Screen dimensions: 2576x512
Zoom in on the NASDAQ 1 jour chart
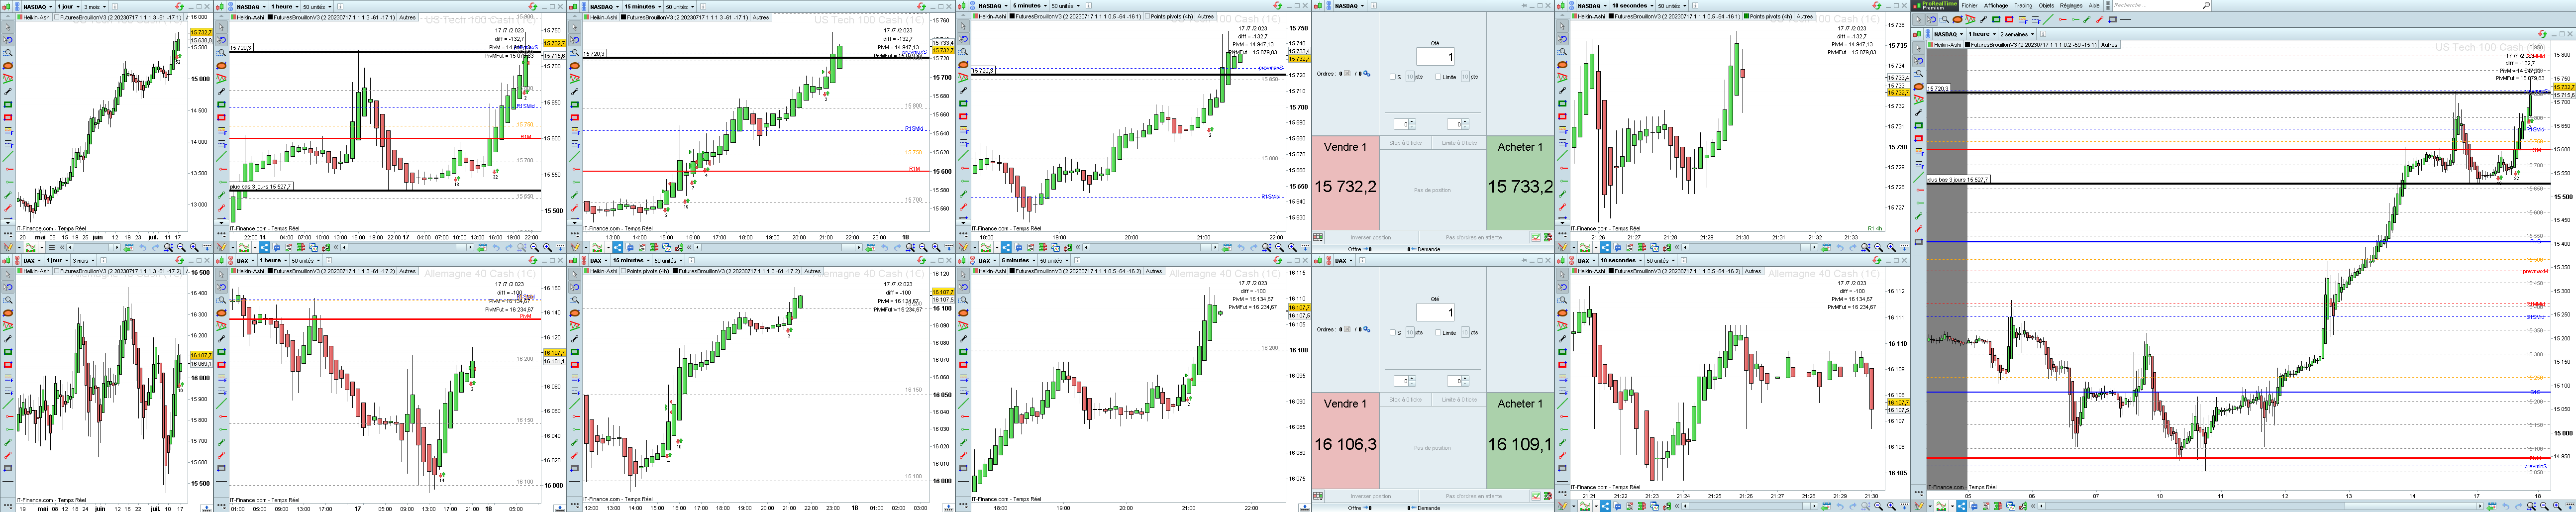194,248
